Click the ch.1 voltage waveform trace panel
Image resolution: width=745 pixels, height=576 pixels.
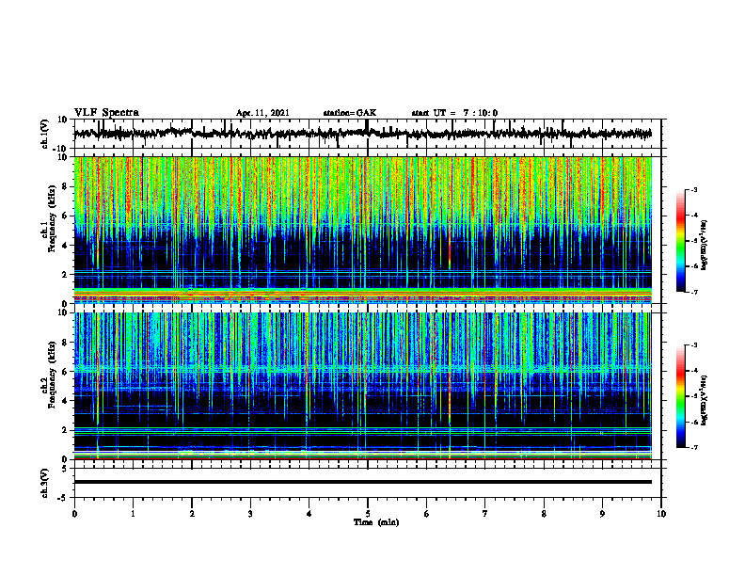point(367,134)
